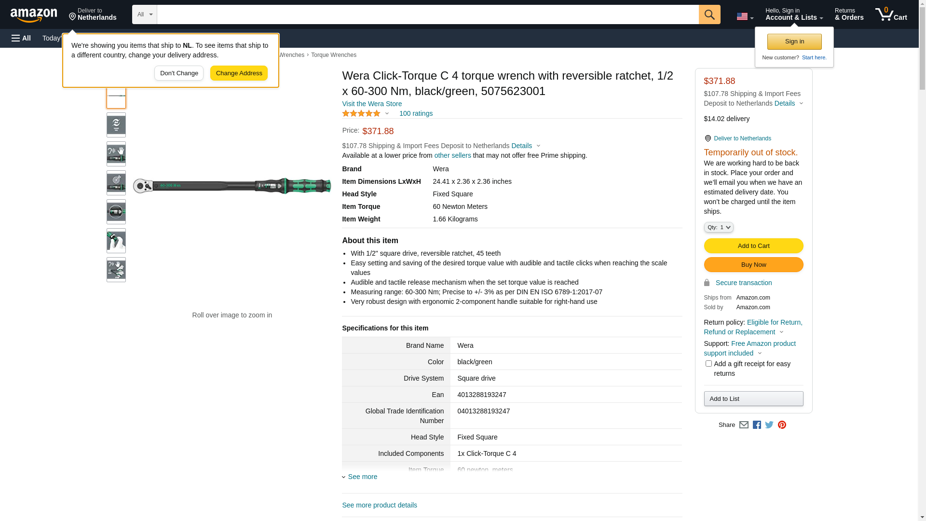Open the Qty quantity dropdown
Image resolution: width=926 pixels, height=521 pixels.
(x=718, y=227)
